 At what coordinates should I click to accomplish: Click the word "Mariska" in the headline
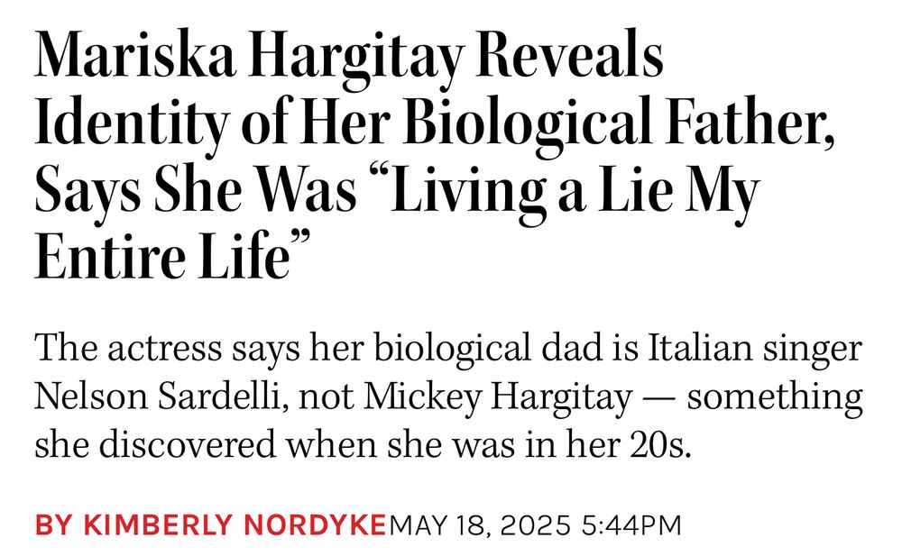136,54
